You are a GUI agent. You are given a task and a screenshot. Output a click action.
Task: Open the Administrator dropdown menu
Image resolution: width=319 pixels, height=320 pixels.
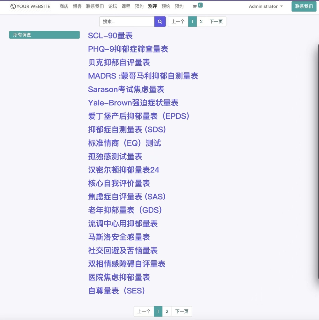[265, 6]
